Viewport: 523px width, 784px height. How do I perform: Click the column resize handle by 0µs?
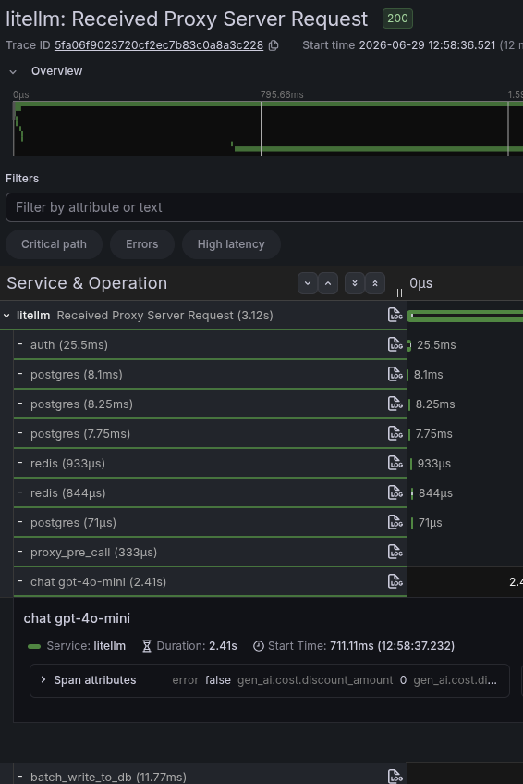pos(399,293)
